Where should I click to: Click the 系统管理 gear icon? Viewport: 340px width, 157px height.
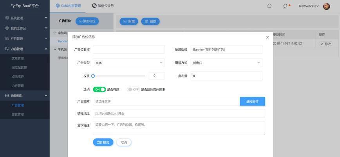[7, 18]
